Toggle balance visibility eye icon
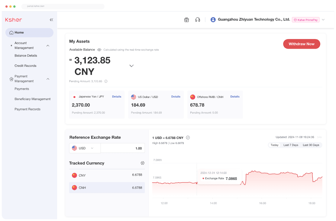Screen dimensions: 336x221 click(x=99, y=50)
